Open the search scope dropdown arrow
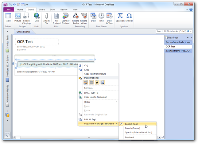198x144 pixels. (x=191, y=31)
